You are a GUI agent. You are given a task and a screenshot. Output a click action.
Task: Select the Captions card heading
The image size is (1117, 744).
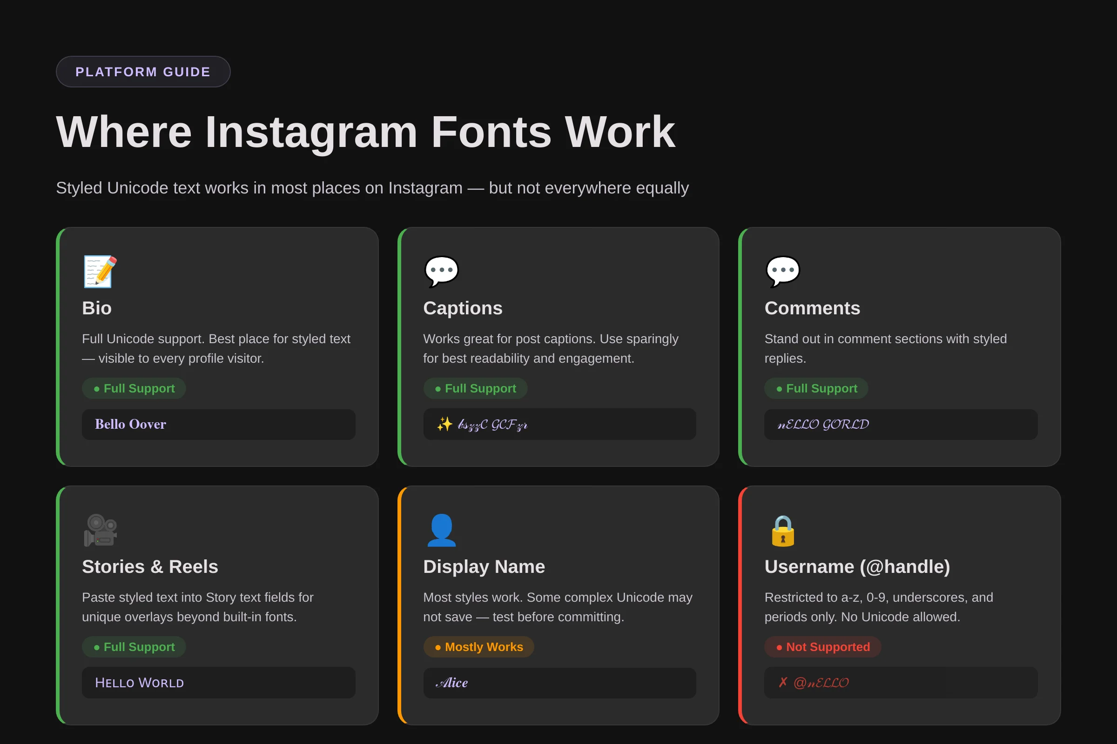(x=463, y=308)
